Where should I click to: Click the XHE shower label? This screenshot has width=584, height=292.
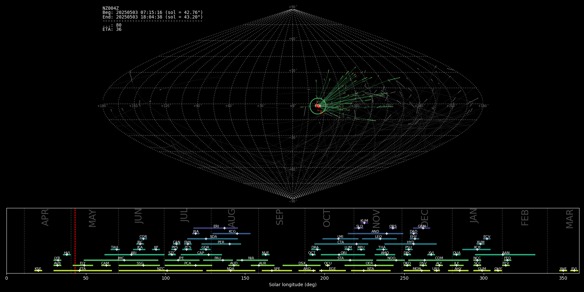pyautogui.click(x=563, y=269)
